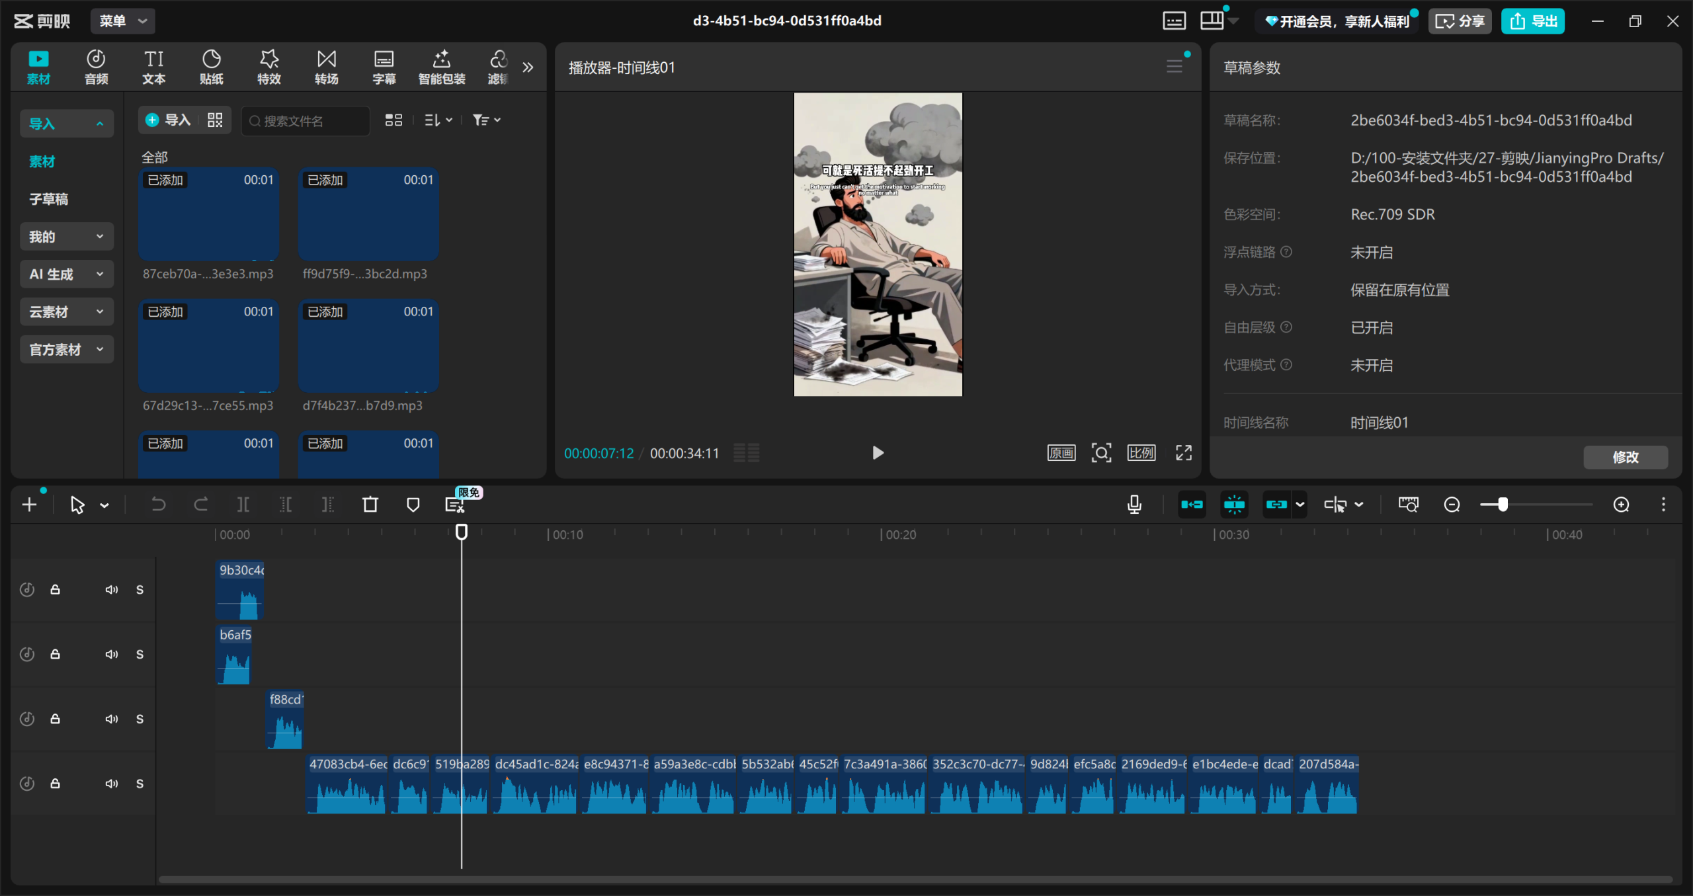Open the 菜单 dropdown menu

click(x=123, y=21)
